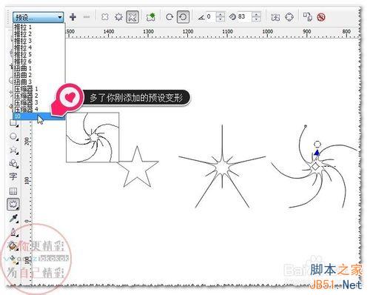Click the Copy Distortion Properties icon
This screenshot has width=370, height=295.
point(308,17)
